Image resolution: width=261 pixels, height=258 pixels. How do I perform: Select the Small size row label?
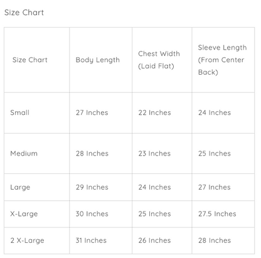[20, 112]
